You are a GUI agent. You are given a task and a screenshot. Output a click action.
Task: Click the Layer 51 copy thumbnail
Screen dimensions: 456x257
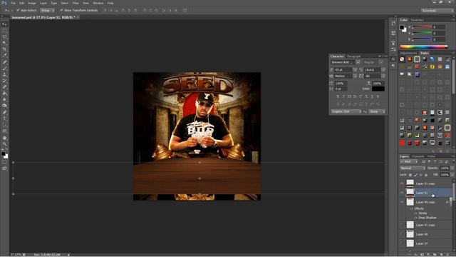pos(410,183)
